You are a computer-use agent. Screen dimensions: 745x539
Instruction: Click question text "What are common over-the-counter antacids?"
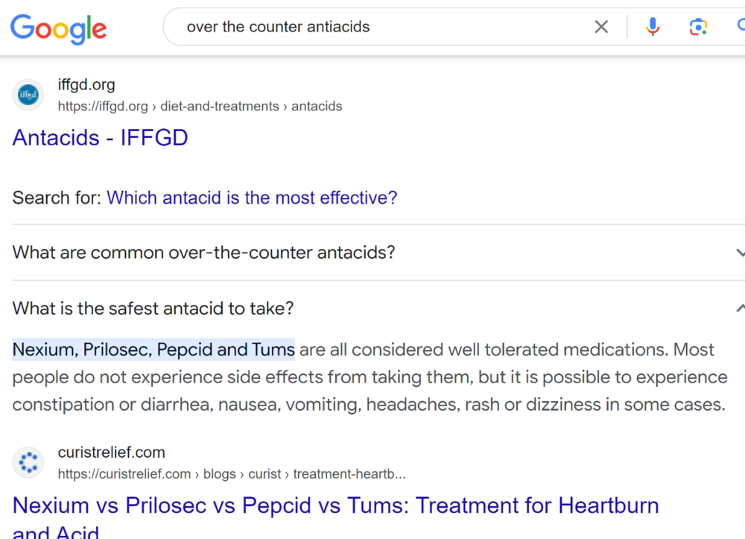[203, 252]
